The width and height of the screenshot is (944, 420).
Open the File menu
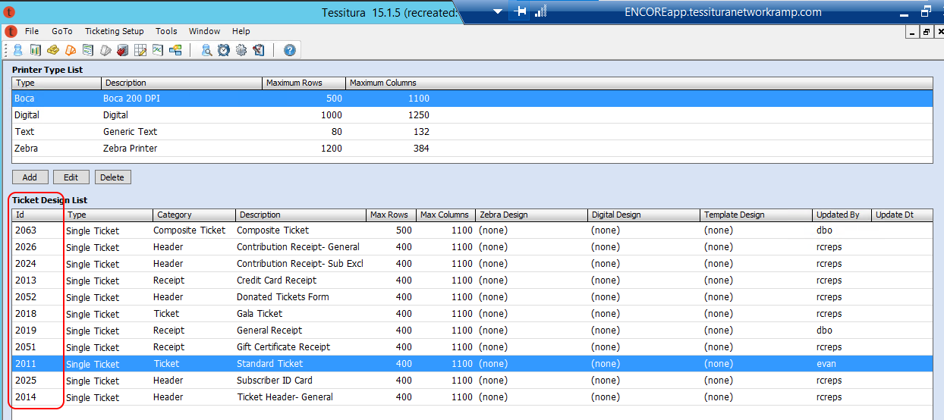(x=32, y=31)
